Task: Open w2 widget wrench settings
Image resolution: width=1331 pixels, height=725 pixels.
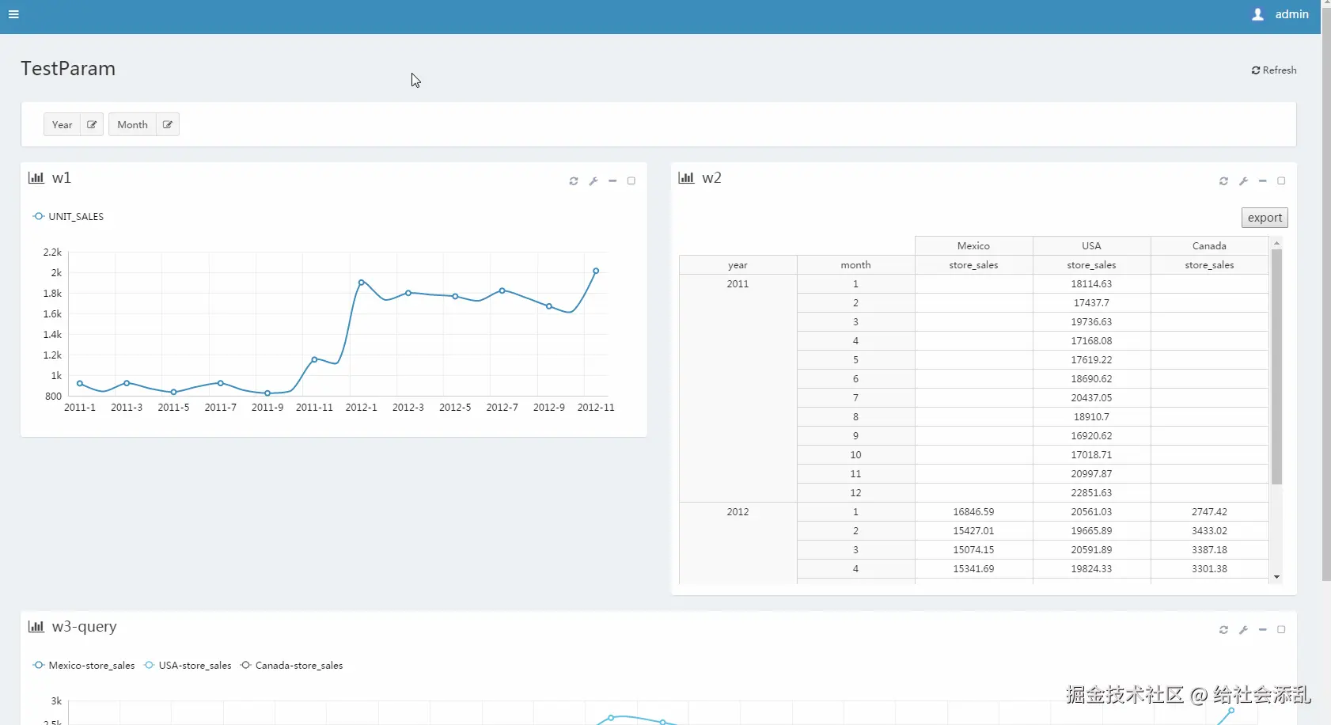Action: (1243, 181)
